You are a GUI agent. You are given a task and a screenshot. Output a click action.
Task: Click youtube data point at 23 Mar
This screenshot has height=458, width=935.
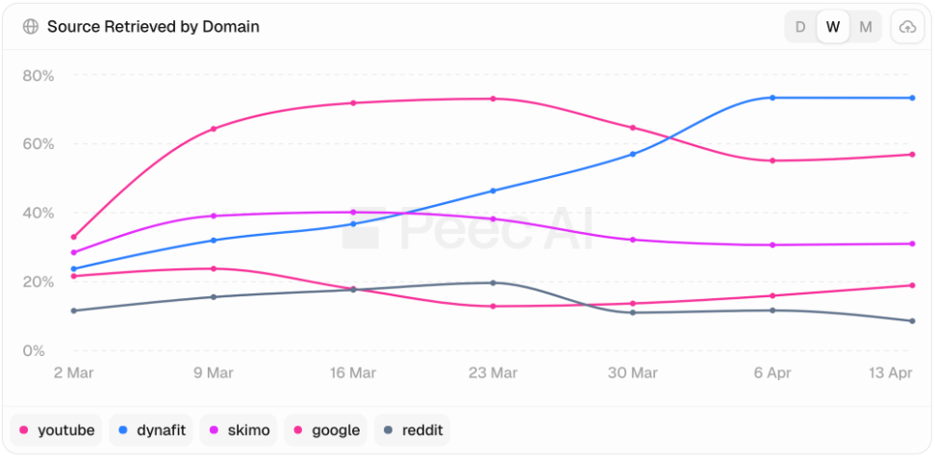coord(493,98)
